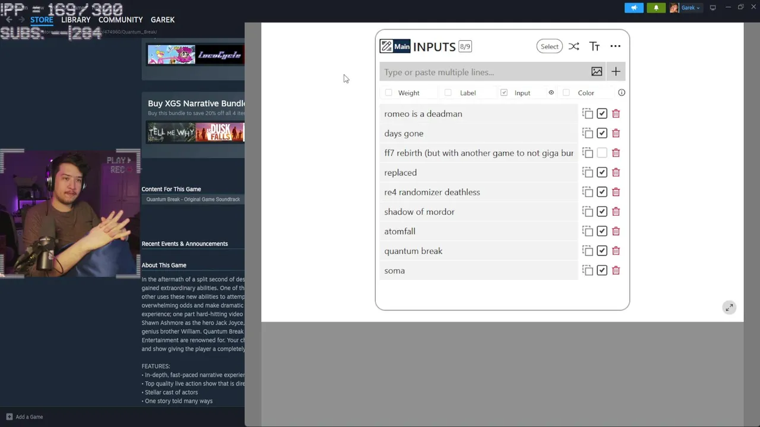Duplicate the atomfall entry
This screenshot has width=760, height=427.
click(588, 231)
